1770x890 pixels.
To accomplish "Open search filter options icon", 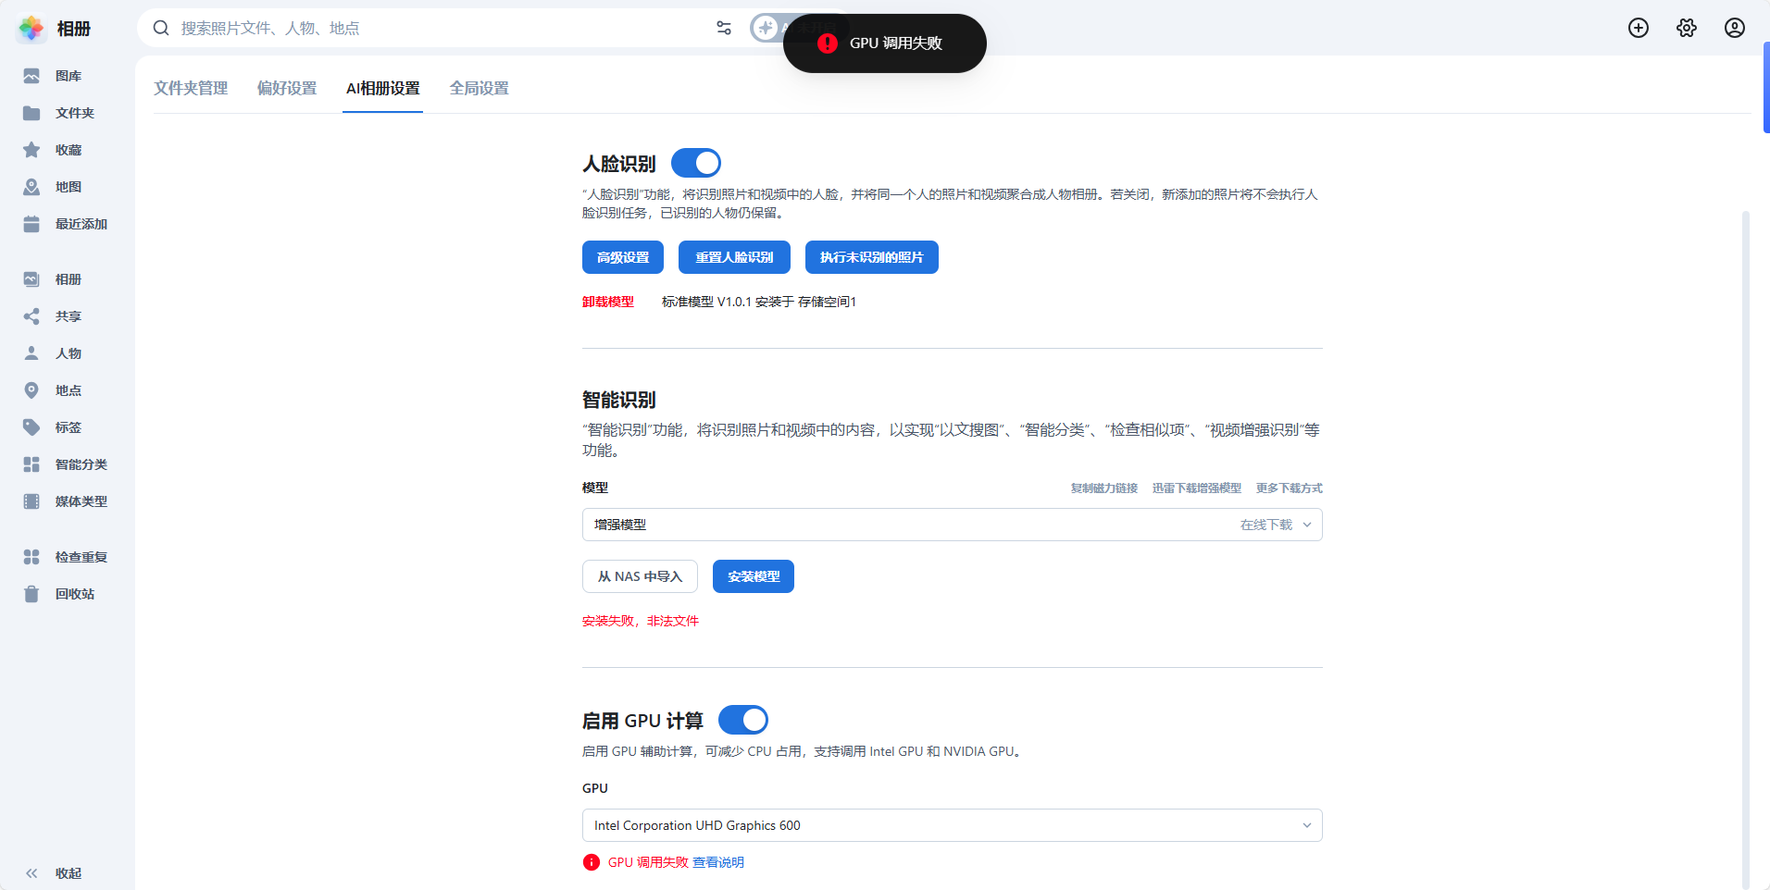I will pyautogui.click(x=724, y=28).
